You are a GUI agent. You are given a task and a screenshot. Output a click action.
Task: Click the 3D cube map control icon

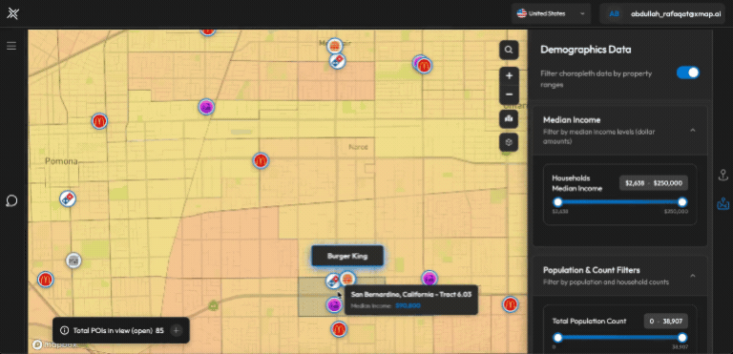509,142
